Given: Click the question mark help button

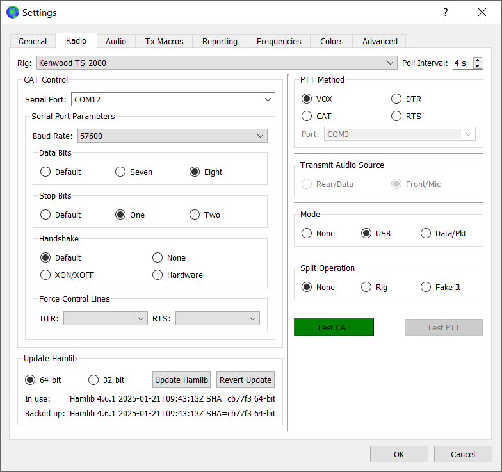Looking at the screenshot, I should click(x=445, y=12).
